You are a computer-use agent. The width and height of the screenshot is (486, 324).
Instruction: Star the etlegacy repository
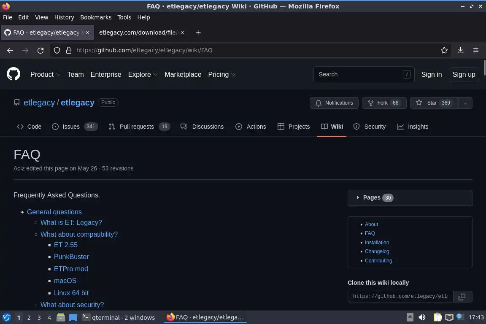434,103
